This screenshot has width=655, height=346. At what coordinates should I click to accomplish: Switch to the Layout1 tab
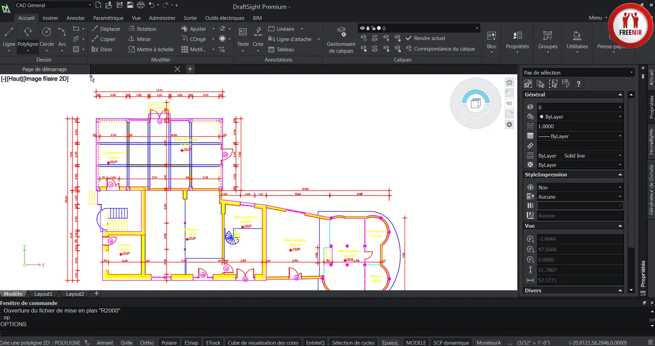click(x=43, y=294)
